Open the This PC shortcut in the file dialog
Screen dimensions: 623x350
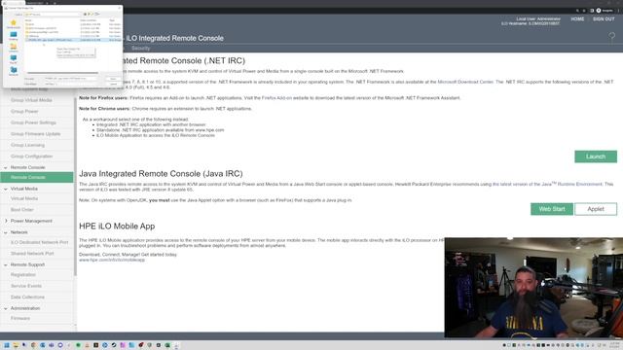13,60
